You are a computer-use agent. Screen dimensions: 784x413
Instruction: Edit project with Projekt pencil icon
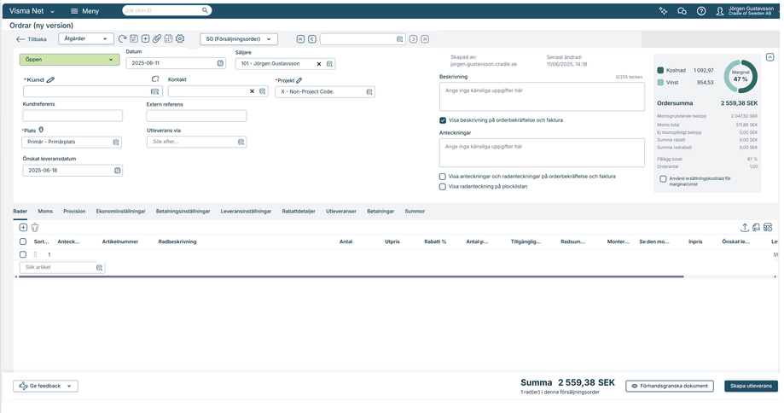299,80
